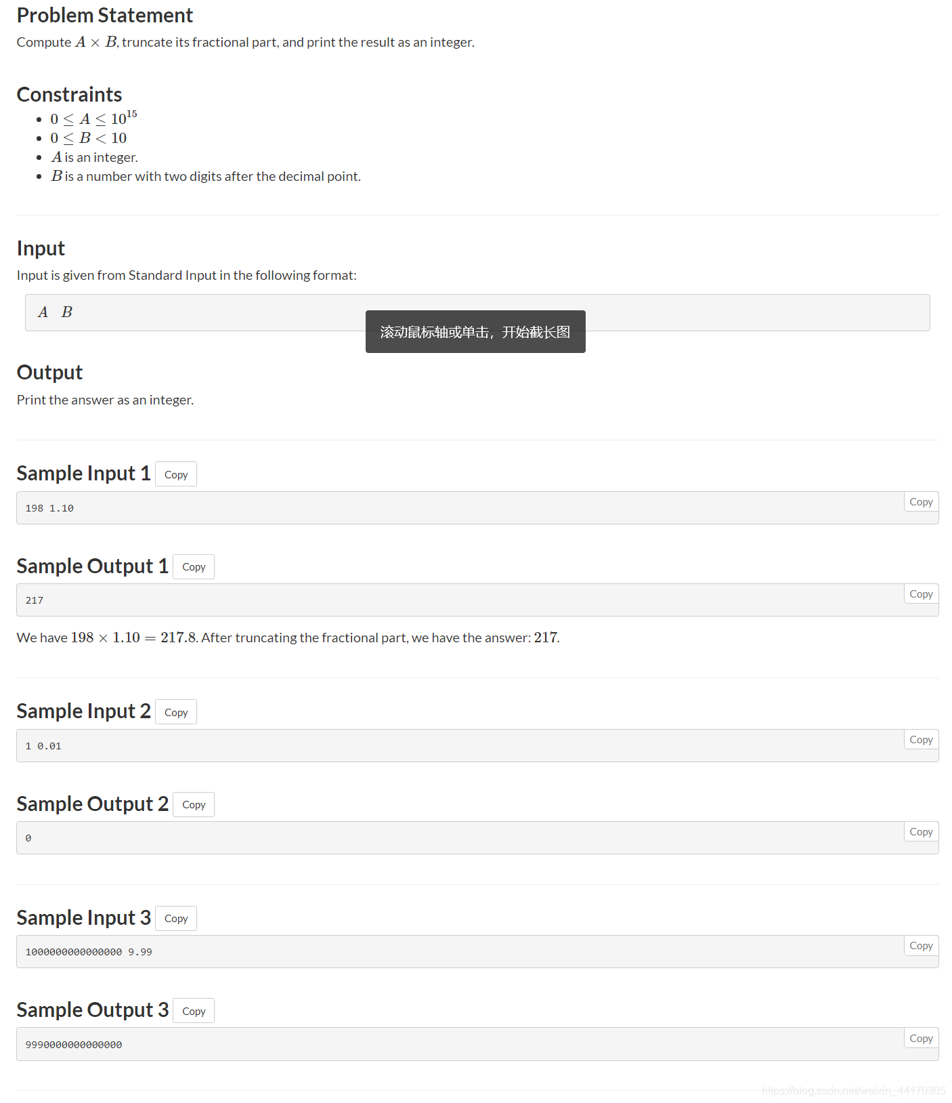The height and width of the screenshot is (1103, 952).
Task: Click the csdn blog watermark link
Action: click(x=854, y=1091)
